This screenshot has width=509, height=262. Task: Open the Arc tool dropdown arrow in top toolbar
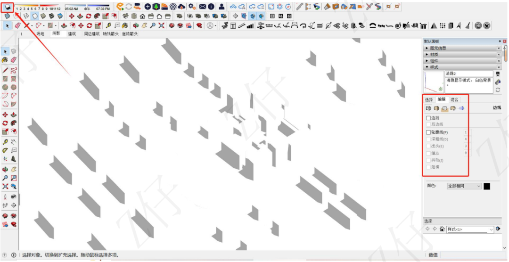pos(44,25)
